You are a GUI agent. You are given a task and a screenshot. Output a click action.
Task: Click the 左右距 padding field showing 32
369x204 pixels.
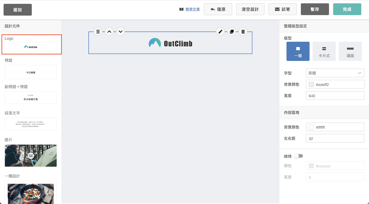(335, 139)
